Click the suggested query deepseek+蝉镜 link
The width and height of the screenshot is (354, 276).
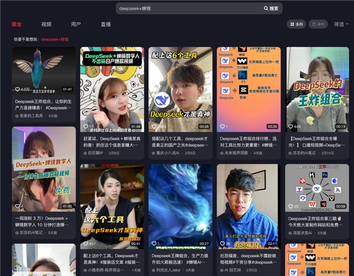point(55,40)
